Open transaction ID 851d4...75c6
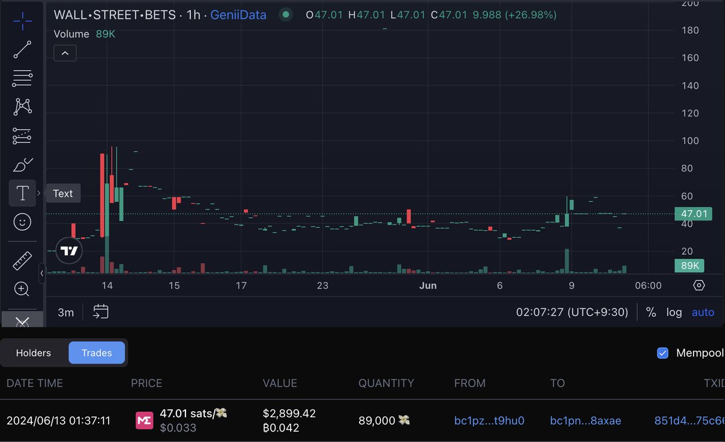 point(689,421)
